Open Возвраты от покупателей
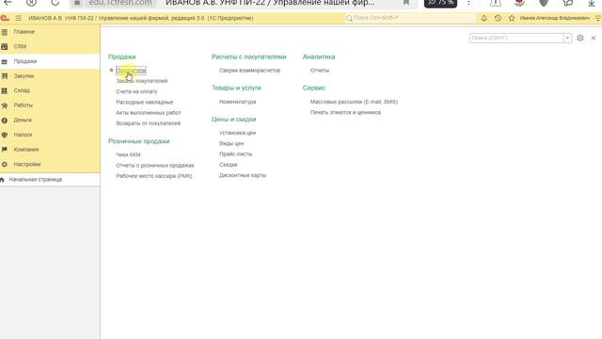This screenshot has width=602, height=339. click(x=149, y=123)
